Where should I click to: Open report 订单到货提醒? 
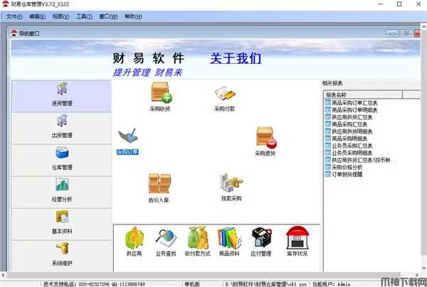coord(344,174)
